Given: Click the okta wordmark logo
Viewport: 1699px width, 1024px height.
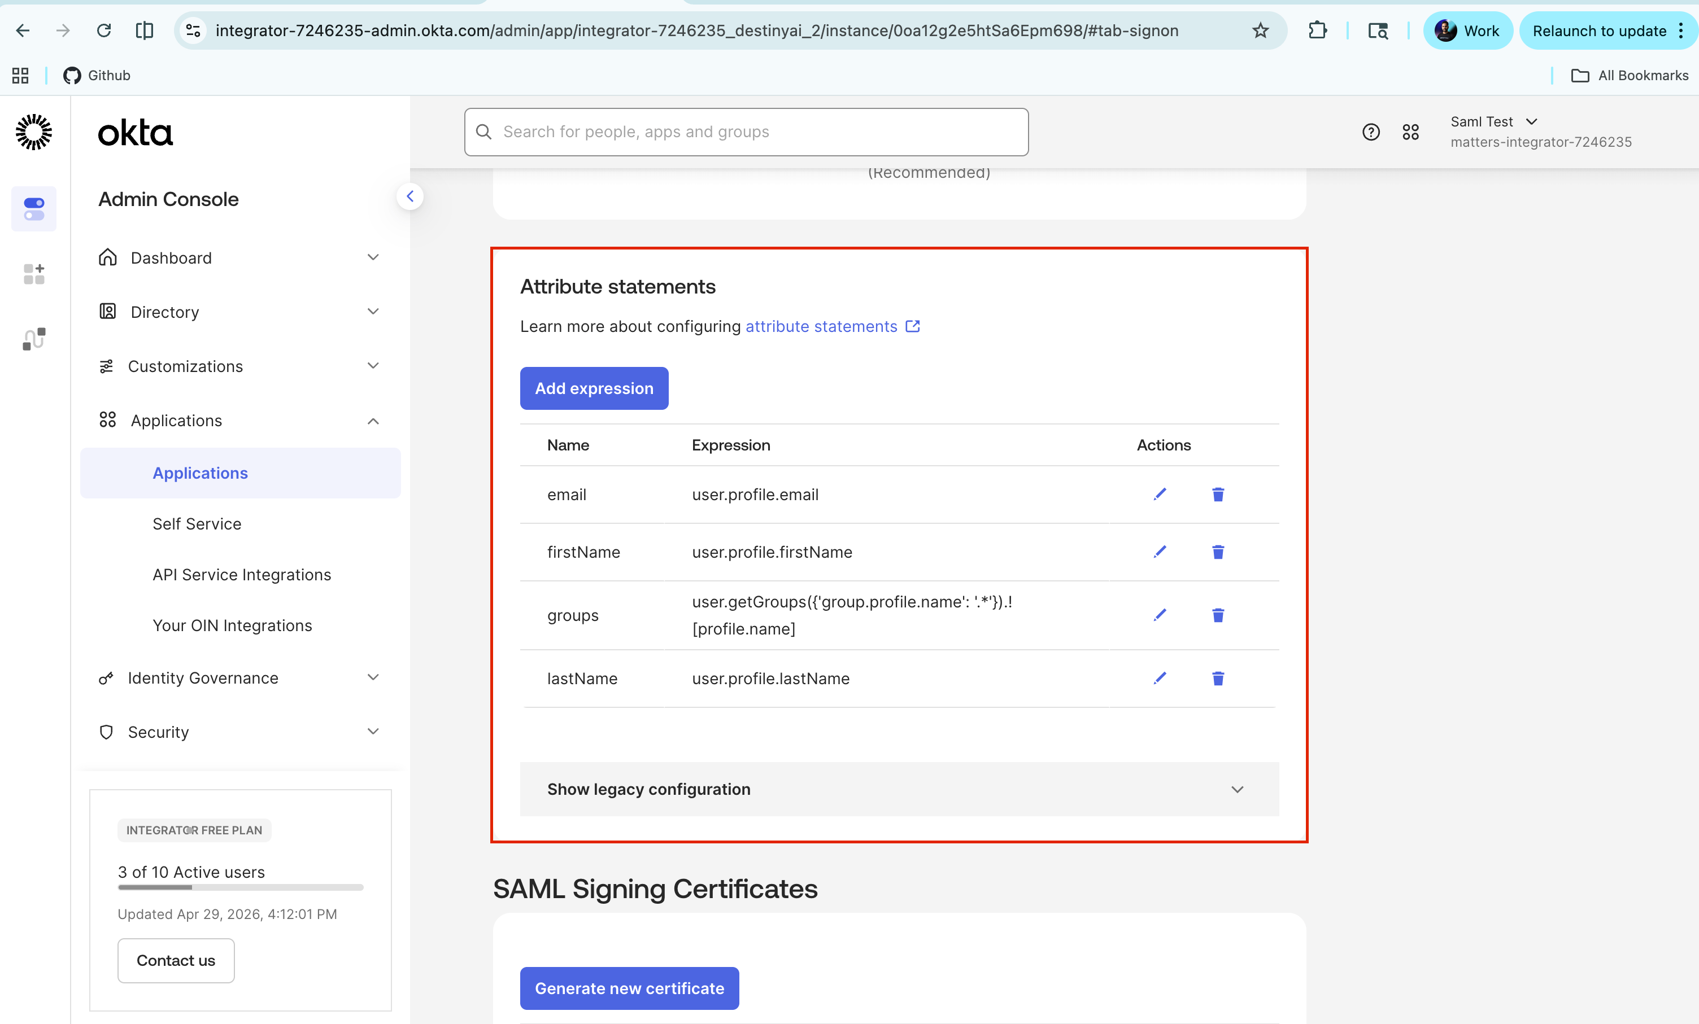Looking at the screenshot, I should pyautogui.click(x=135, y=132).
